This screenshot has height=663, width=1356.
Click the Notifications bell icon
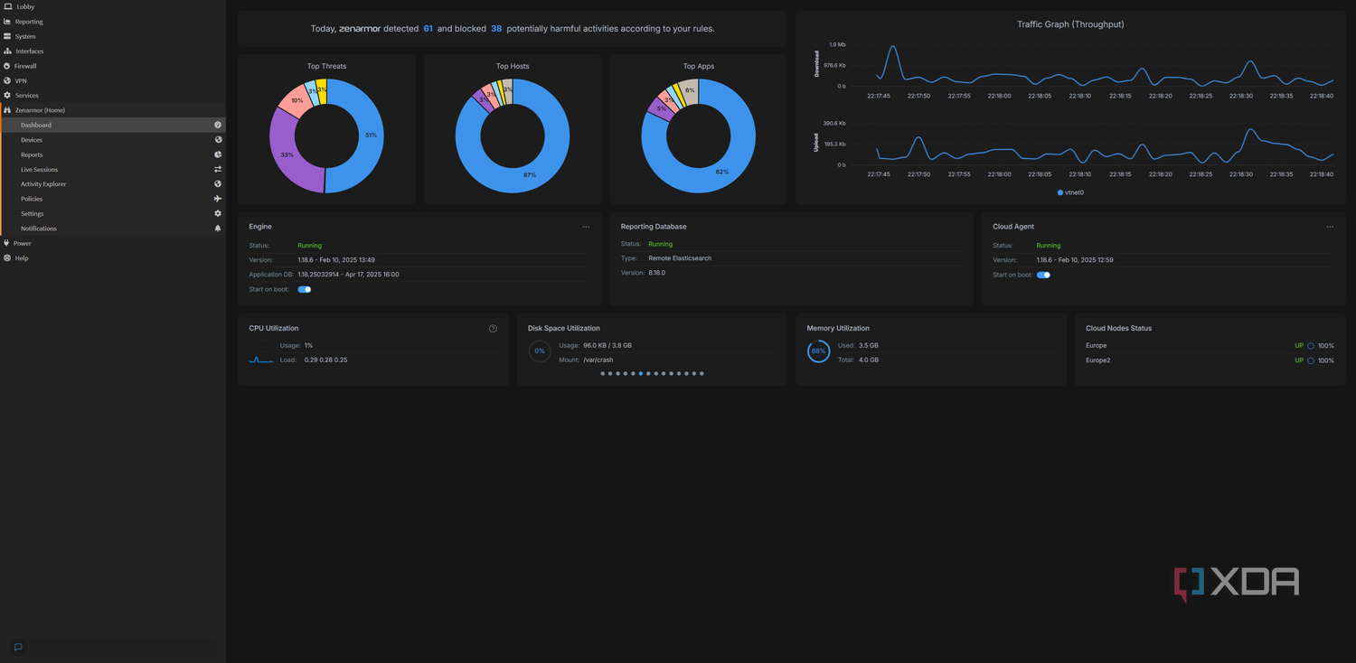[x=218, y=229]
